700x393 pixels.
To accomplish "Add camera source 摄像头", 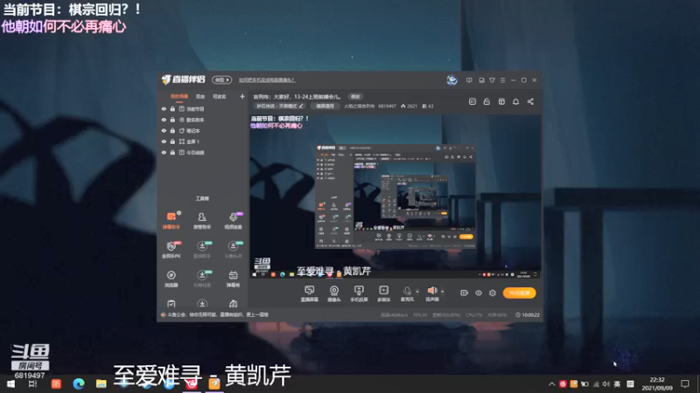I will pos(334,293).
